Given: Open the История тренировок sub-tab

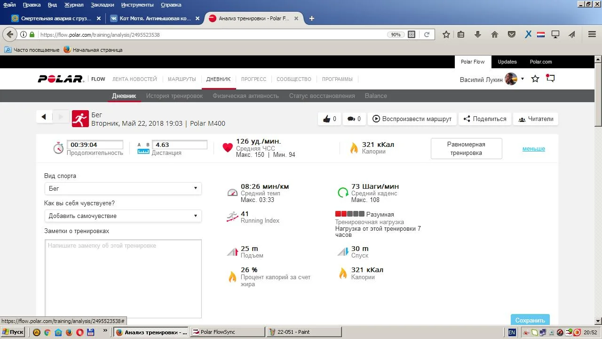Looking at the screenshot, I should click(174, 96).
